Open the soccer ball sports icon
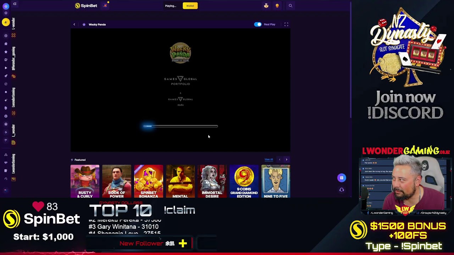The image size is (454, 255). [x=6, y=124]
